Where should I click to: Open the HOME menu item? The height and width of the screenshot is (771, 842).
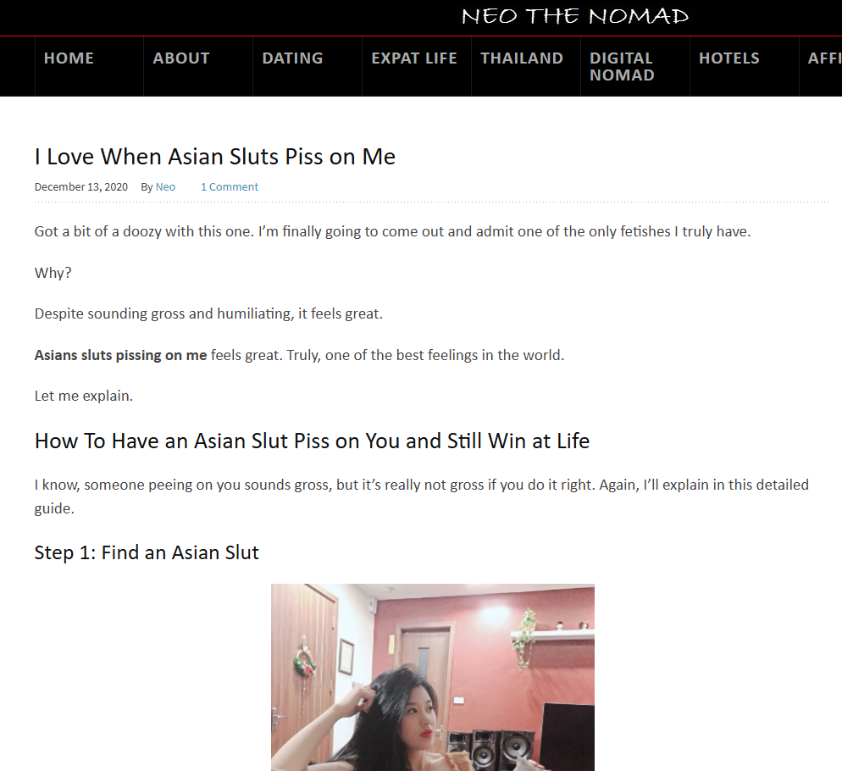click(69, 58)
